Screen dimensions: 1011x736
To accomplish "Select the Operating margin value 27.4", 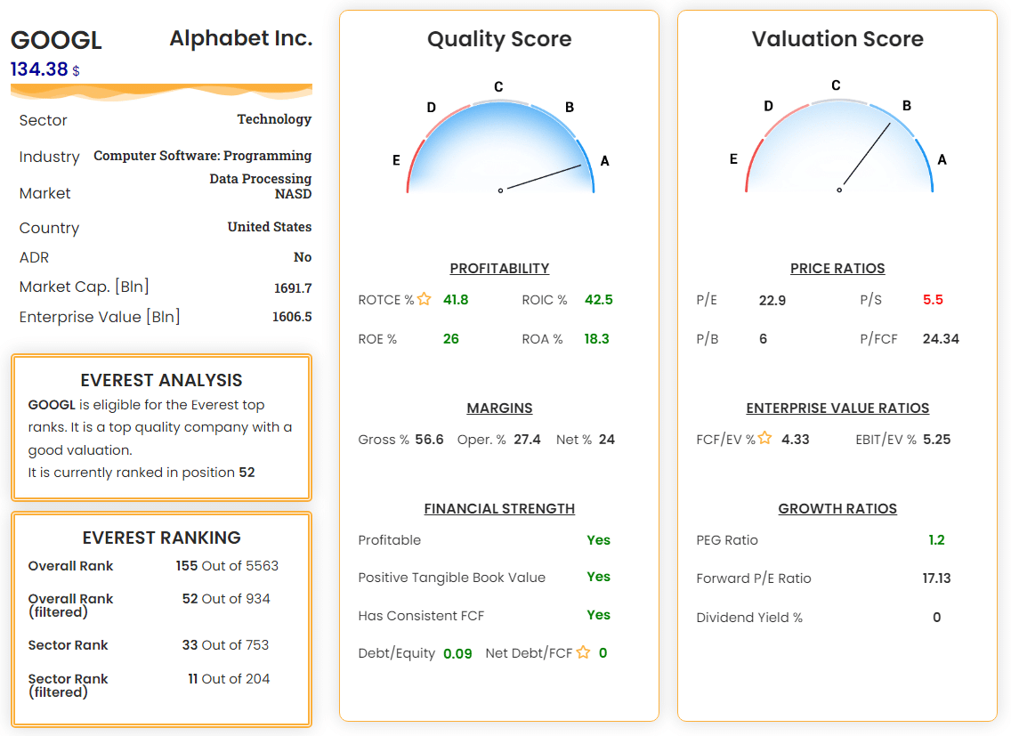I will click(528, 440).
